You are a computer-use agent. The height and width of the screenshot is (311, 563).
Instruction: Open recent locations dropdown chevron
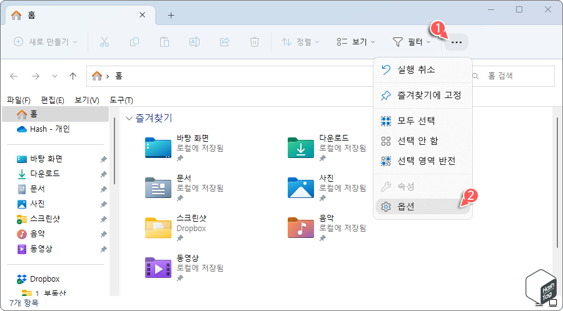(54, 76)
